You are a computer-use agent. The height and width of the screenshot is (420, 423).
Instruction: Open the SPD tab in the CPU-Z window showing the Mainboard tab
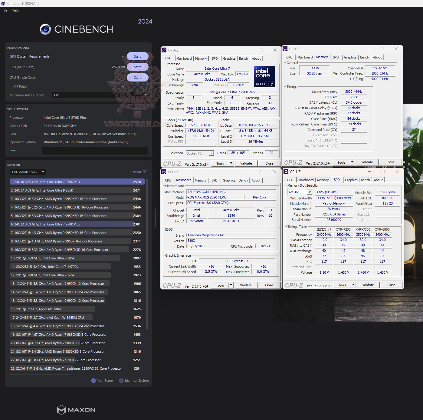coord(215,180)
